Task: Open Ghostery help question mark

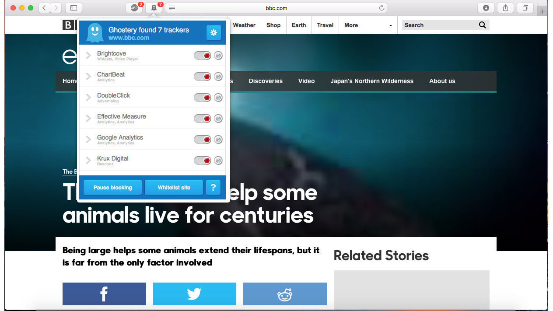Action: (213, 188)
